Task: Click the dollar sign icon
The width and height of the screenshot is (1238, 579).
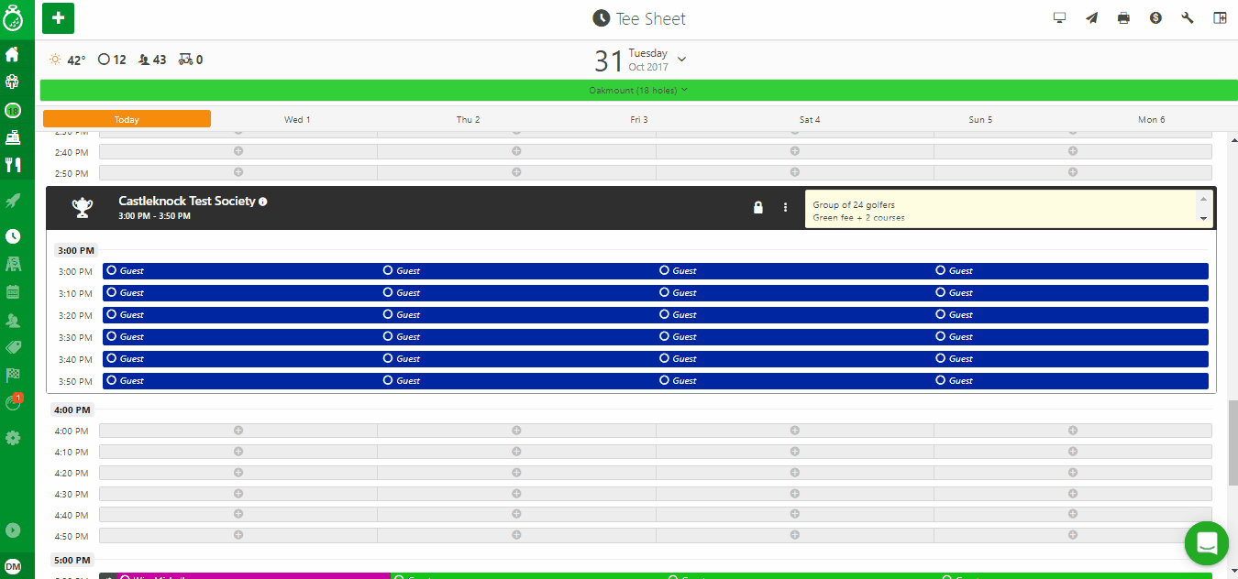Action: pyautogui.click(x=1155, y=18)
